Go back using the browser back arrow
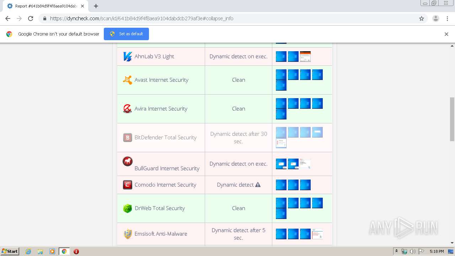The width and height of the screenshot is (455, 256). (8, 18)
